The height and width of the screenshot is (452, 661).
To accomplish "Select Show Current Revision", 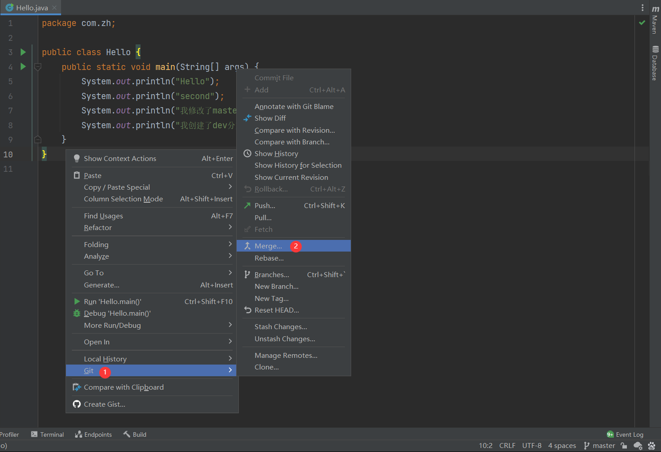I will tap(294, 177).
